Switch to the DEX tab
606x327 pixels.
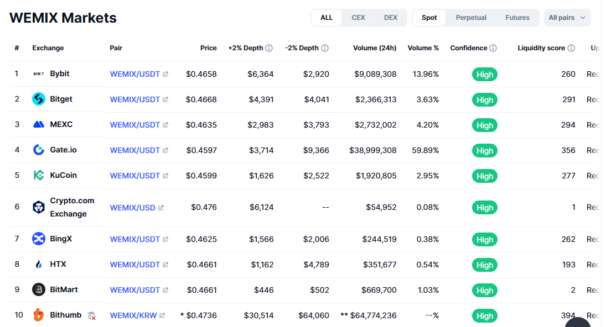click(390, 18)
